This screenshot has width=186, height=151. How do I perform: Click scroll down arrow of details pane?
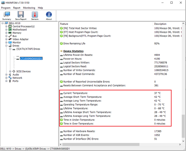point(183,141)
